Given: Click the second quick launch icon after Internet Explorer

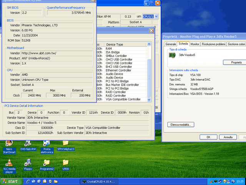Looking at the screenshot, I should coord(33,182).
